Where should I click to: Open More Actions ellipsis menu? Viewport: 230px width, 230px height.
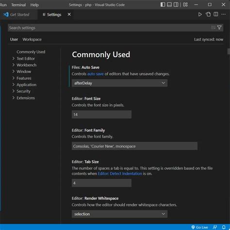click(224, 14)
